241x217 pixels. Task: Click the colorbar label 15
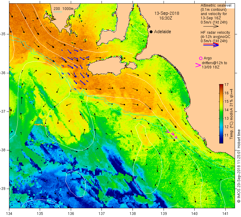227,101
